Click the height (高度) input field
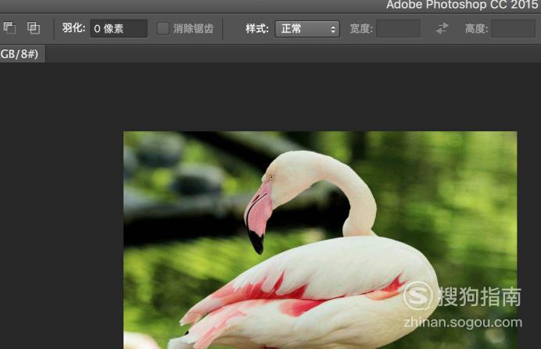The width and height of the screenshot is (541, 349). point(513,29)
